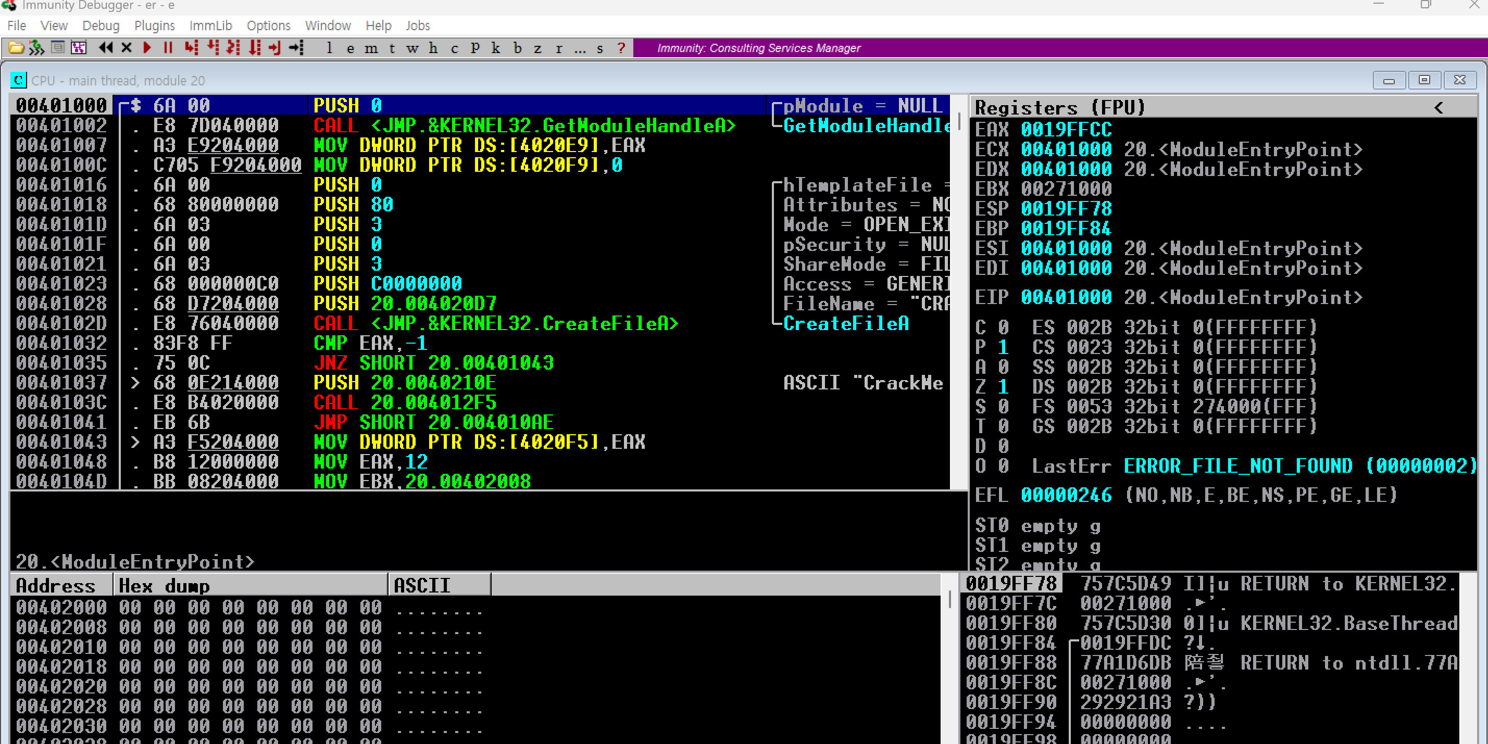Open the memory map 'm' toolbar button
The image size is (1488, 744).
(x=371, y=48)
